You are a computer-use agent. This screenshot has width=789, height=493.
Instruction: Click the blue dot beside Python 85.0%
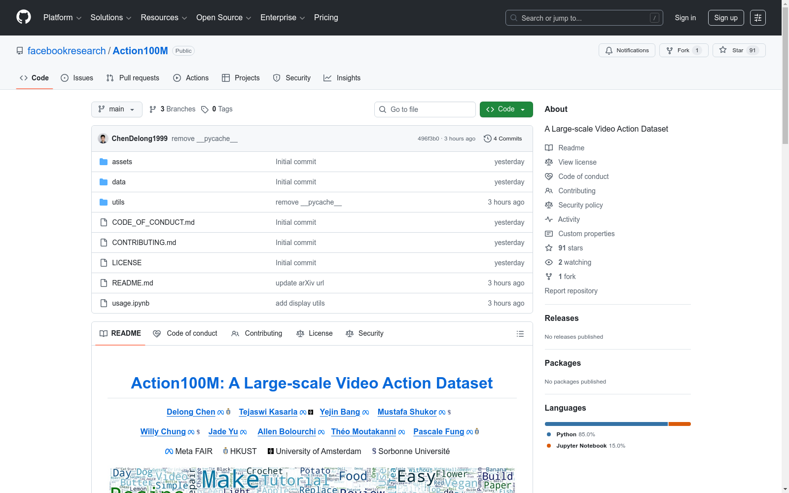coord(549,434)
